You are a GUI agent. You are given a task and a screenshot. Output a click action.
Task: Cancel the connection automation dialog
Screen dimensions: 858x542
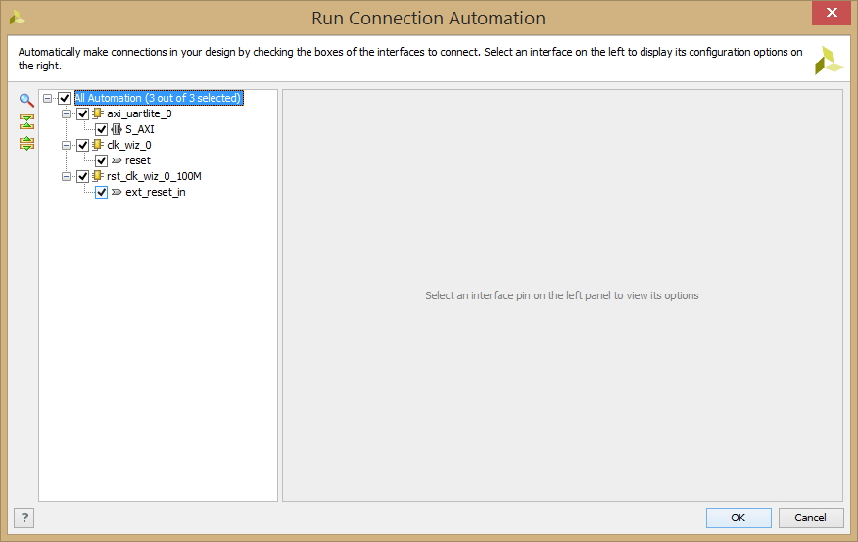point(810,518)
